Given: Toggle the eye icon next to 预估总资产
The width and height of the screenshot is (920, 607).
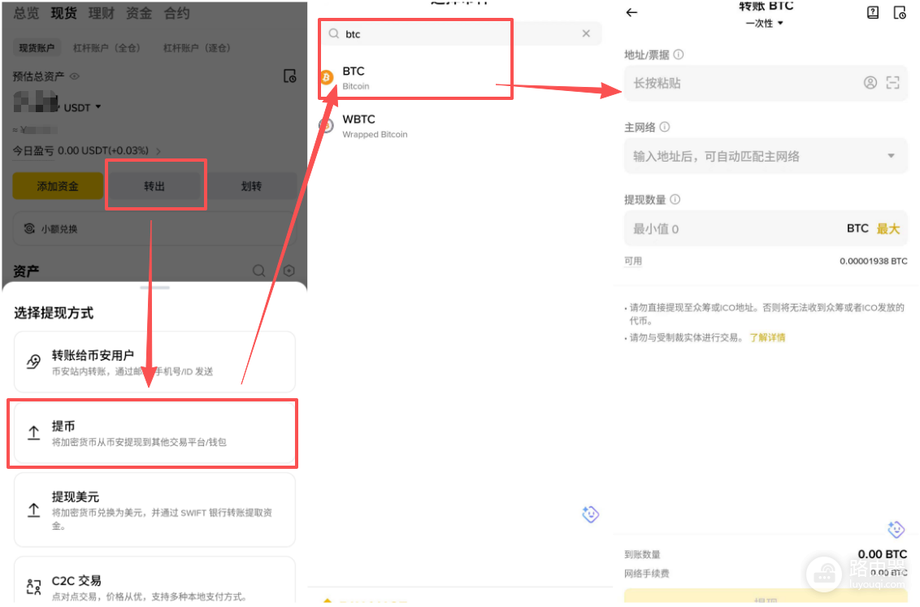Looking at the screenshot, I should coord(75,76).
